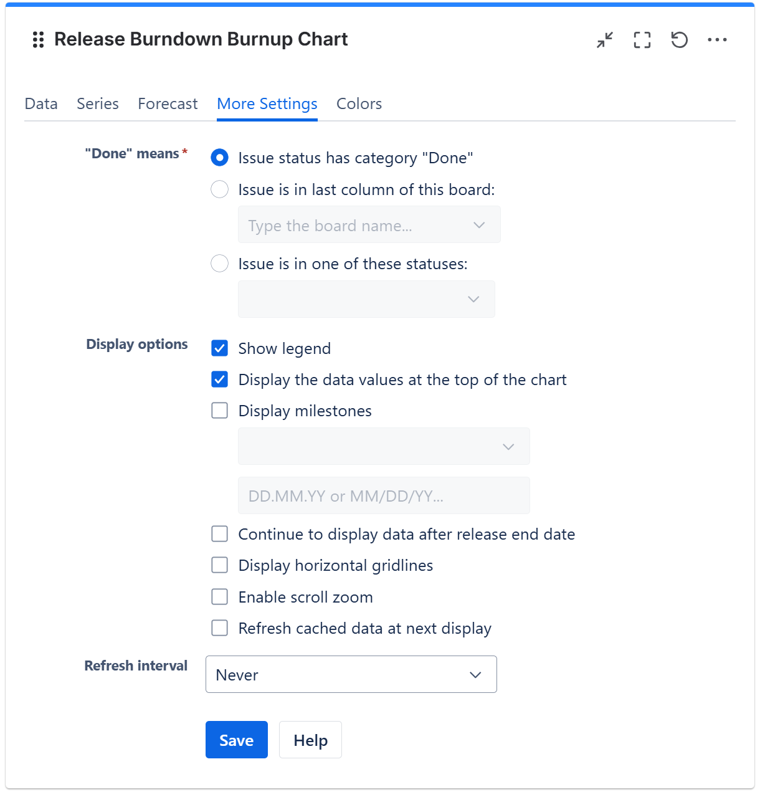
Task: Enable scroll zoom checkbox
Action: (219, 597)
